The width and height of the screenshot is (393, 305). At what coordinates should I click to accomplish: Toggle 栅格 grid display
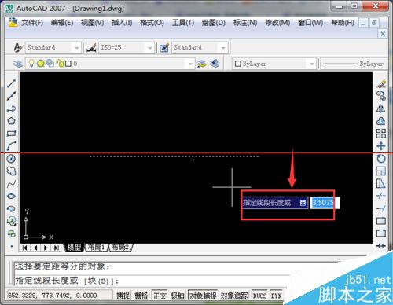141,296
